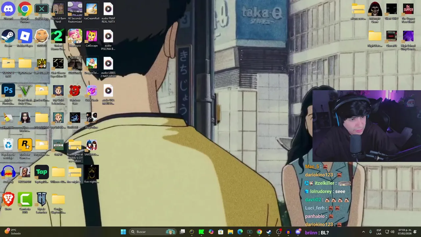Select the Rainbow Gate shortcut
This screenshot has height=237, width=421.
[75, 95]
